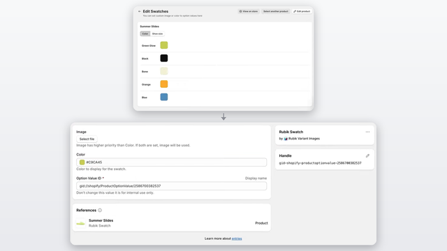Open the Green Glow color swatch
The image size is (447, 251).
pyautogui.click(x=164, y=45)
